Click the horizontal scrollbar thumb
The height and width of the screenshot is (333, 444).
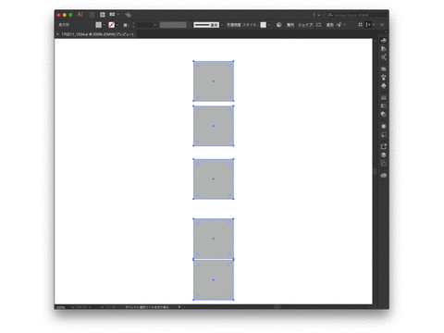[x=277, y=307]
